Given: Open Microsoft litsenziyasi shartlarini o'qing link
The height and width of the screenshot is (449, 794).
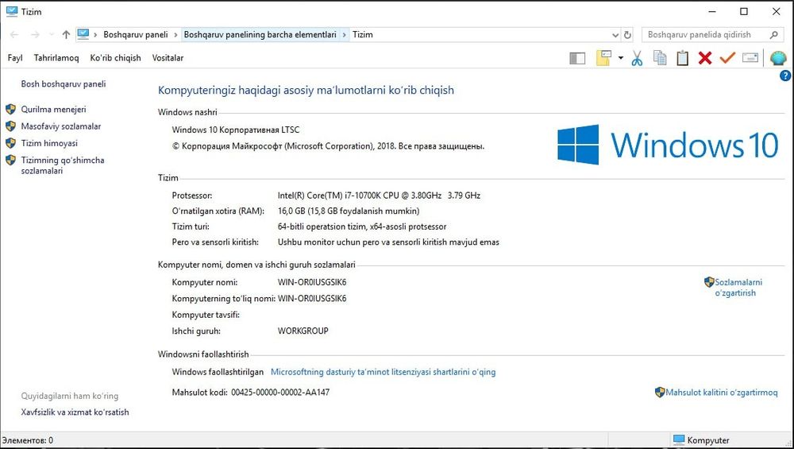Looking at the screenshot, I should [x=384, y=372].
